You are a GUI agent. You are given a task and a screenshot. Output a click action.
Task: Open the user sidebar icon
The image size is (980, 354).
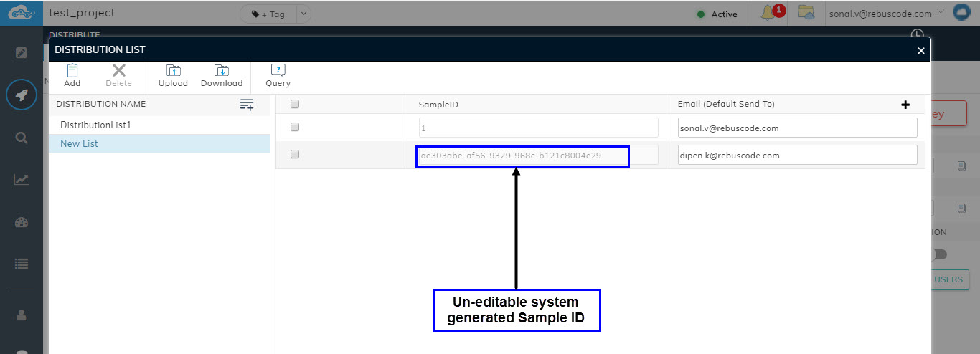coord(22,315)
